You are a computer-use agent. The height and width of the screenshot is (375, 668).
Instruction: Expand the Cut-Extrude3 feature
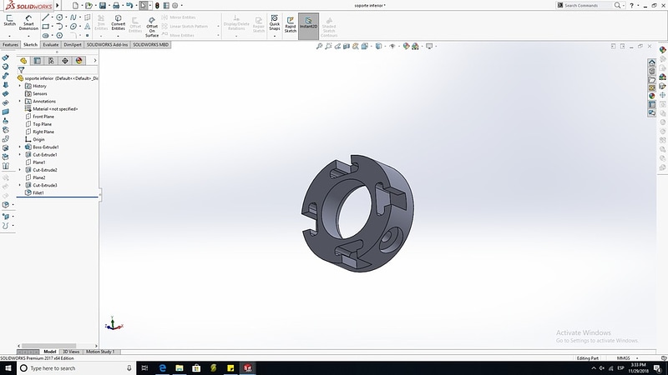pos(19,185)
